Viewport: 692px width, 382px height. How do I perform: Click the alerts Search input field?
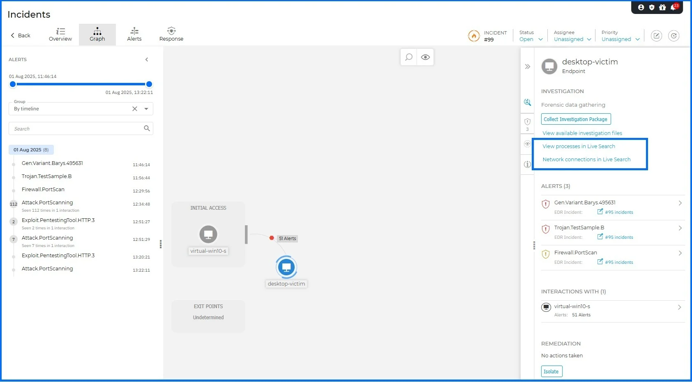click(76, 129)
